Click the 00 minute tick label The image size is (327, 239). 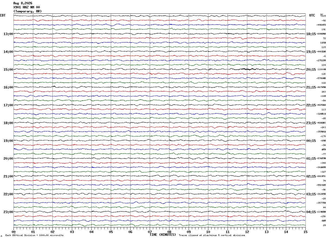click(14, 232)
